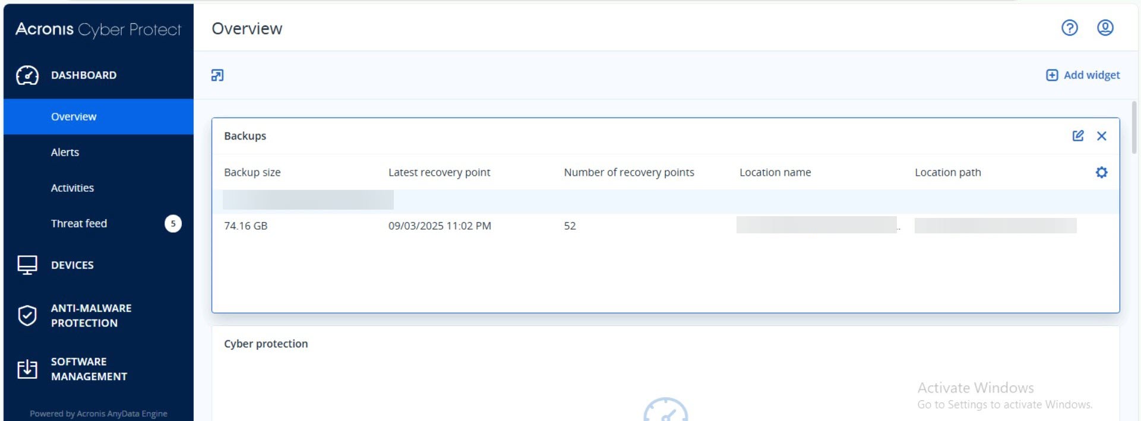Click the Software Management download icon

coord(27,369)
